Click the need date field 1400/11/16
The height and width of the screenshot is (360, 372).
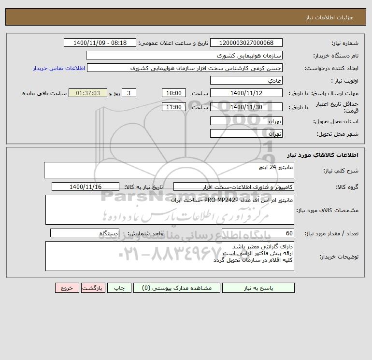pos(86,187)
